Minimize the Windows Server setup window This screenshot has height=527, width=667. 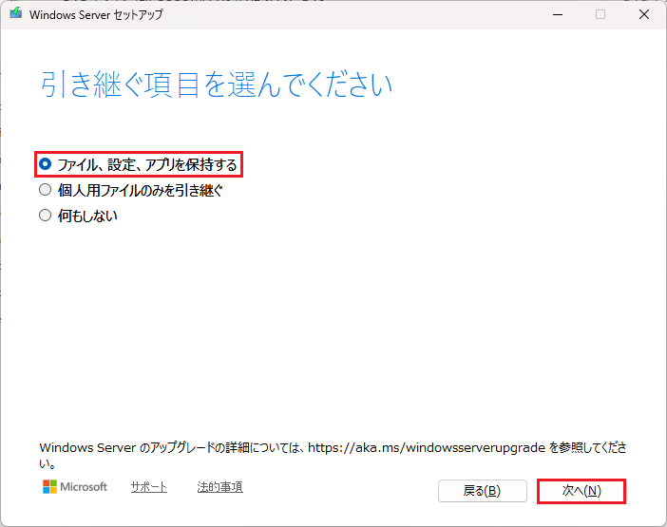(554, 14)
